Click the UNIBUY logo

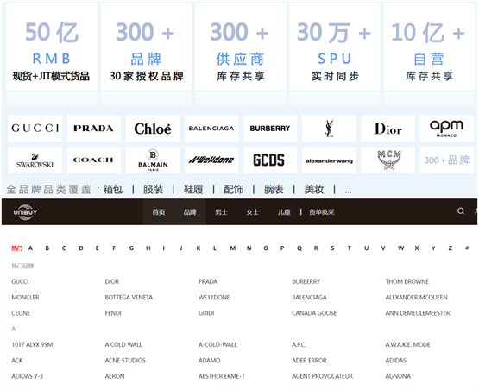pos(25,212)
